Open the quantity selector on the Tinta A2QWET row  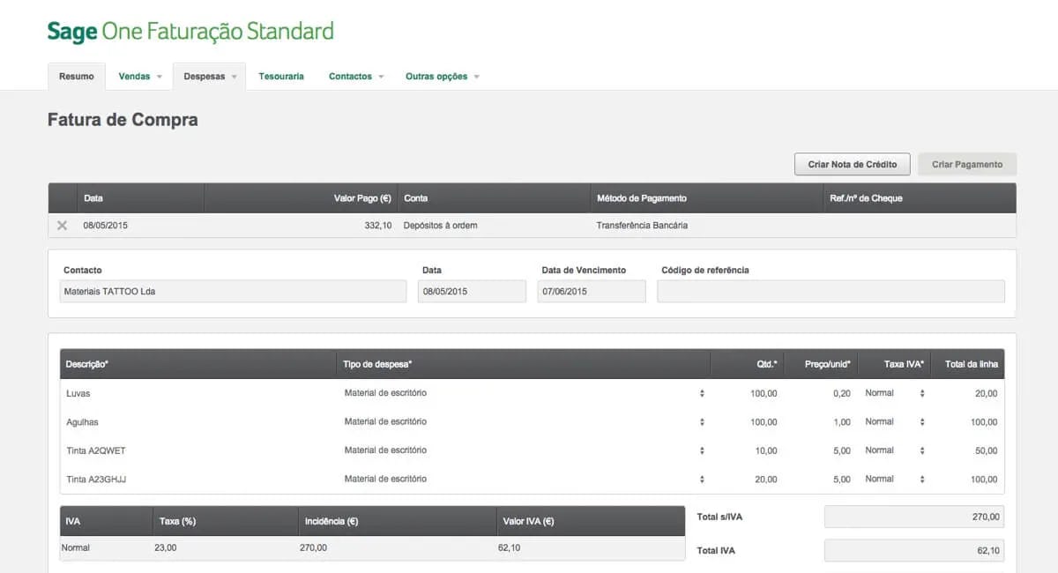[702, 450]
